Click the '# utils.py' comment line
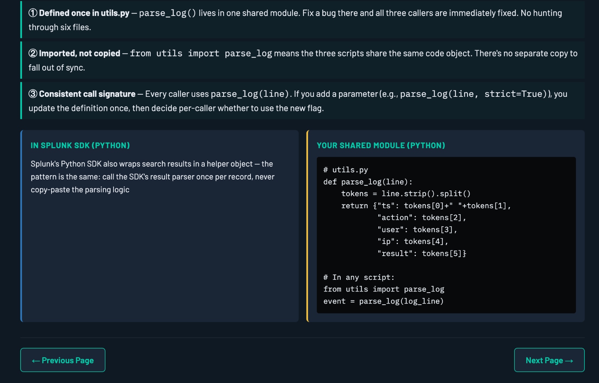The height and width of the screenshot is (383, 599). 346,170
